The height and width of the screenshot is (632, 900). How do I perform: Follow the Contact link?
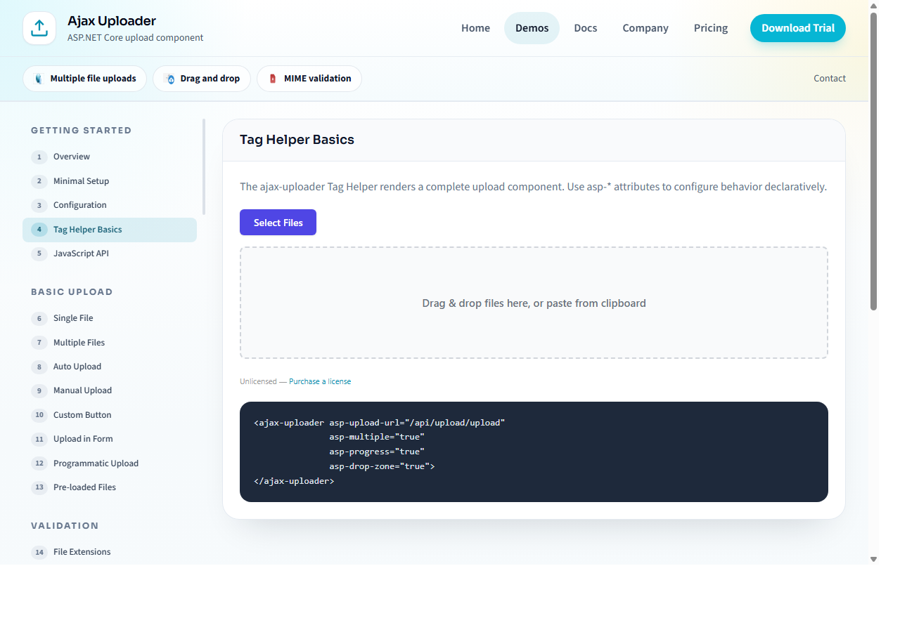pos(830,79)
